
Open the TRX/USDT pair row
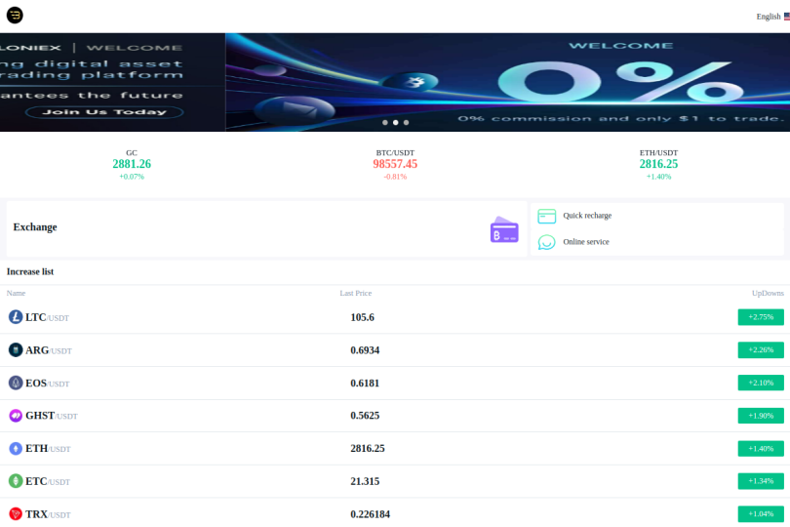395,513
